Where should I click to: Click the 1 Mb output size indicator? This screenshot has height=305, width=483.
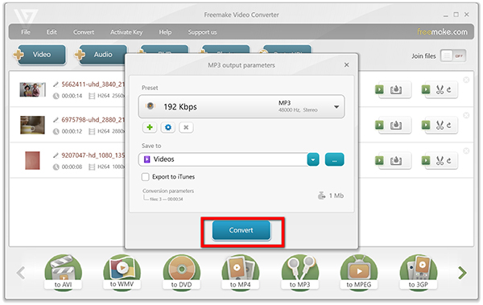tap(331, 196)
